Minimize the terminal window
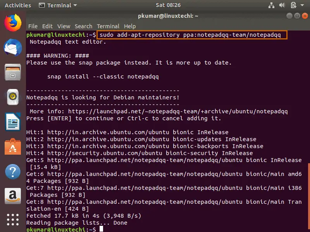The width and height of the screenshot is (310, 232). coord(289,16)
